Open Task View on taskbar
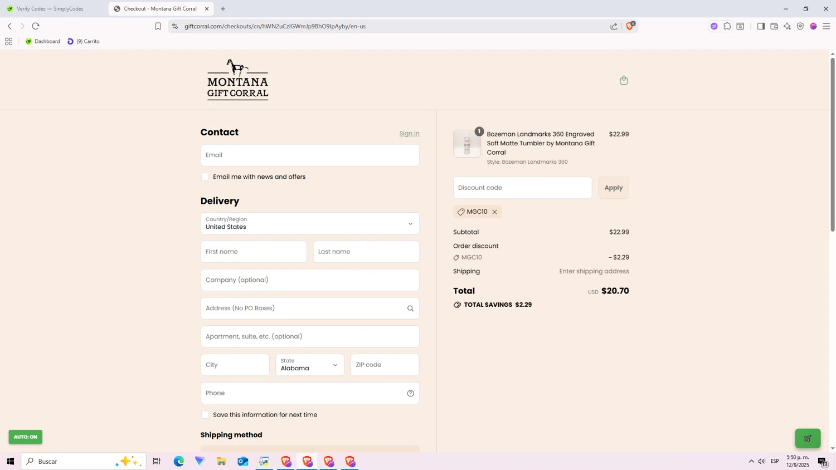The width and height of the screenshot is (836, 470). pyautogui.click(x=157, y=461)
